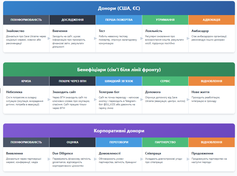Screen dimensions: 237x176
Task: Click arrow between Лояльність and Амбасадор cards
Action: click(188, 38)
